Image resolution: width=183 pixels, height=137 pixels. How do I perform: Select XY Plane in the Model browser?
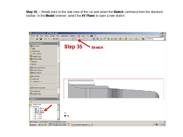41,112
